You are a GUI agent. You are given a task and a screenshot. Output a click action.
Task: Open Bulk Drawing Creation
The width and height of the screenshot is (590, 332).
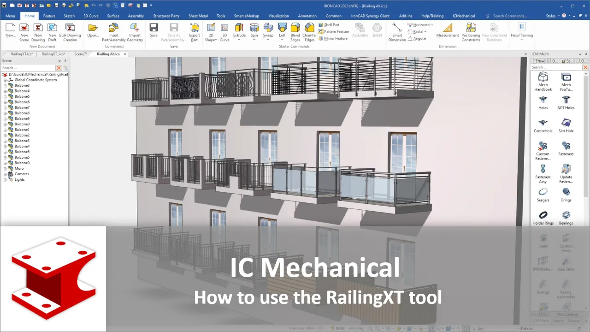[70, 32]
